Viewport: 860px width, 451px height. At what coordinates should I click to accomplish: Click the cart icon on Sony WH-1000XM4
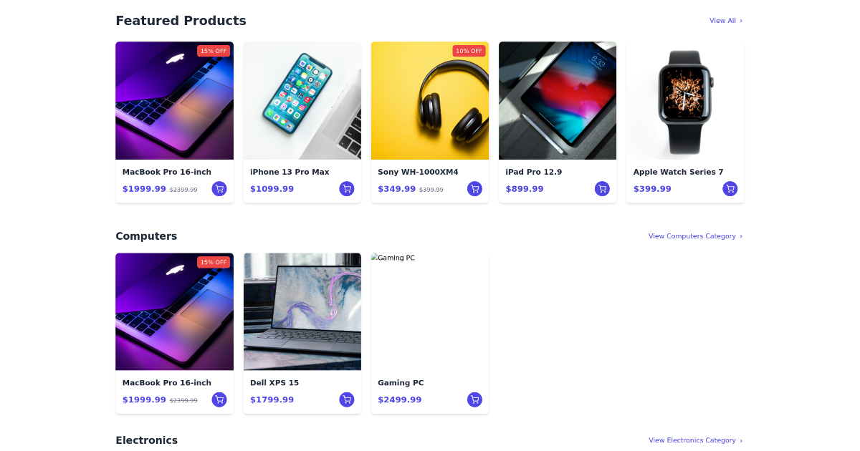pos(474,188)
